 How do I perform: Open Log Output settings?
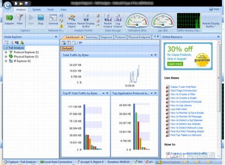pos(118,21)
